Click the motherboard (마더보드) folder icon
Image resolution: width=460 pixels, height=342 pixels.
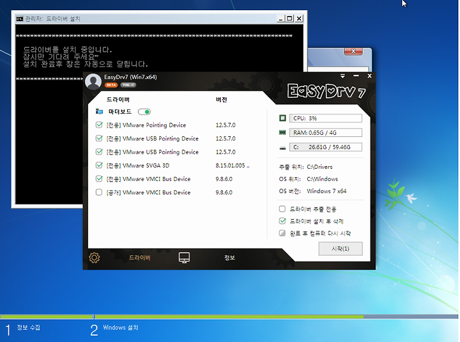click(x=100, y=112)
